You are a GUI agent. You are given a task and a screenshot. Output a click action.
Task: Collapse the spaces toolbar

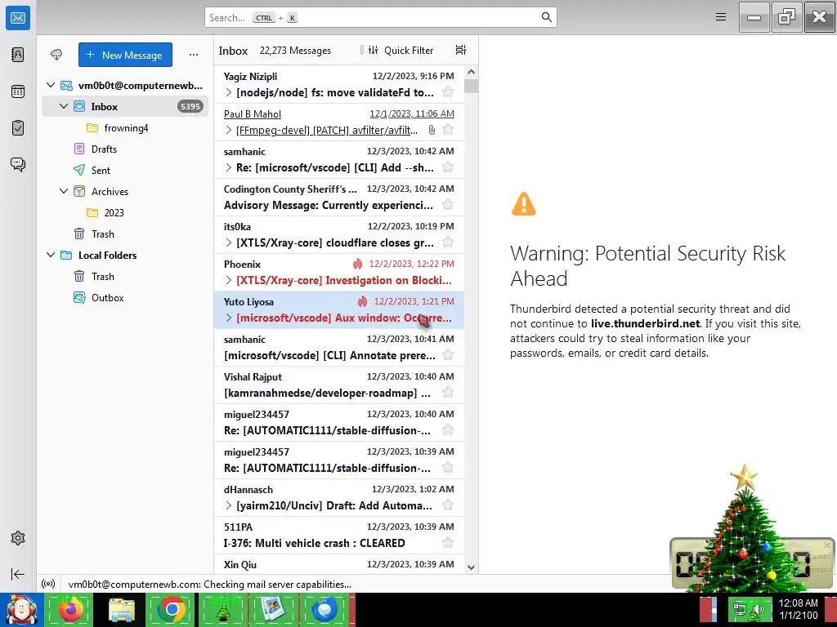pyautogui.click(x=18, y=574)
